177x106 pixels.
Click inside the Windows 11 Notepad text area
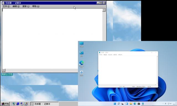coord(127,70)
